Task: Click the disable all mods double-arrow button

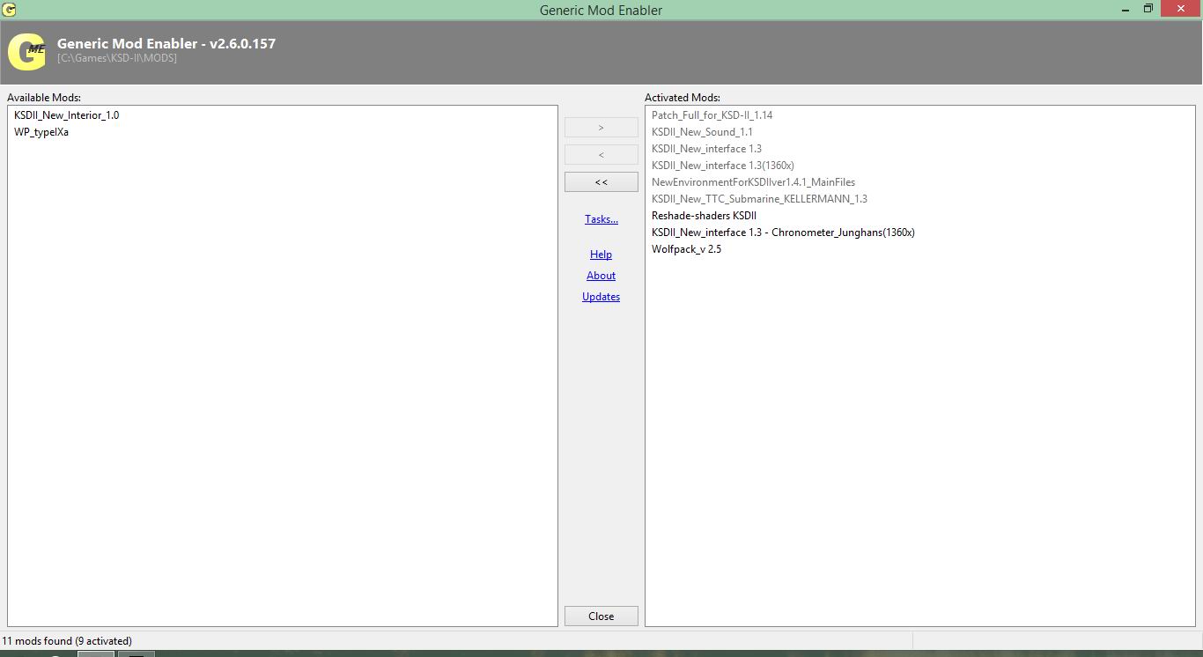Action: 601,182
